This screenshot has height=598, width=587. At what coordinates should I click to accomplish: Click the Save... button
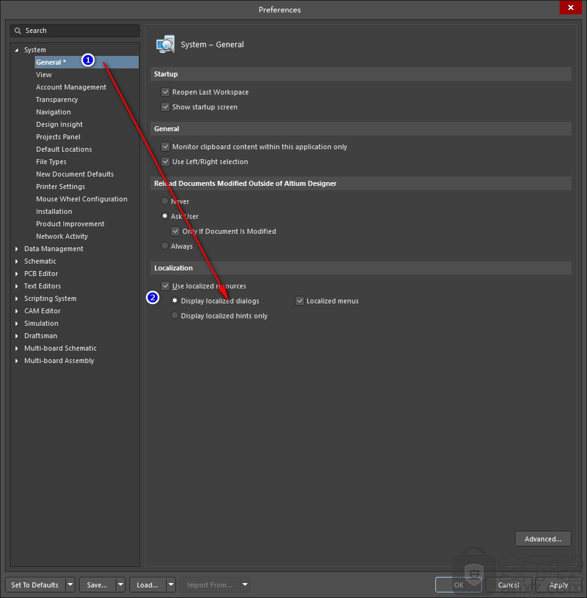(97, 585)
